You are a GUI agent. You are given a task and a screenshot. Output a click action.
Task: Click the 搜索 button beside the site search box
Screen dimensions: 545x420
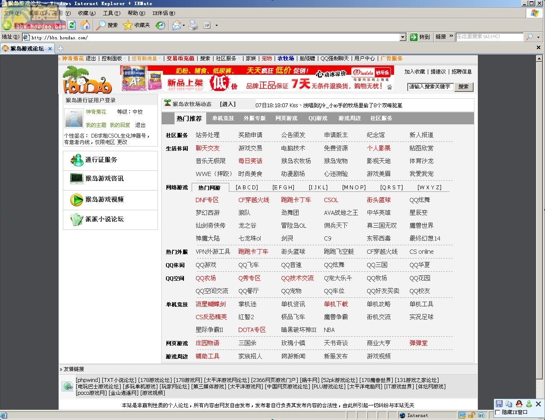pos(463,87)
